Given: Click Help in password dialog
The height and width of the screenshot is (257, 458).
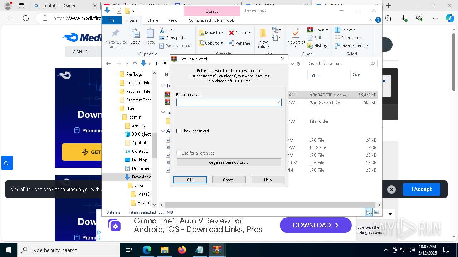Looking at the screenshot, I should click(x=268, y=180).
